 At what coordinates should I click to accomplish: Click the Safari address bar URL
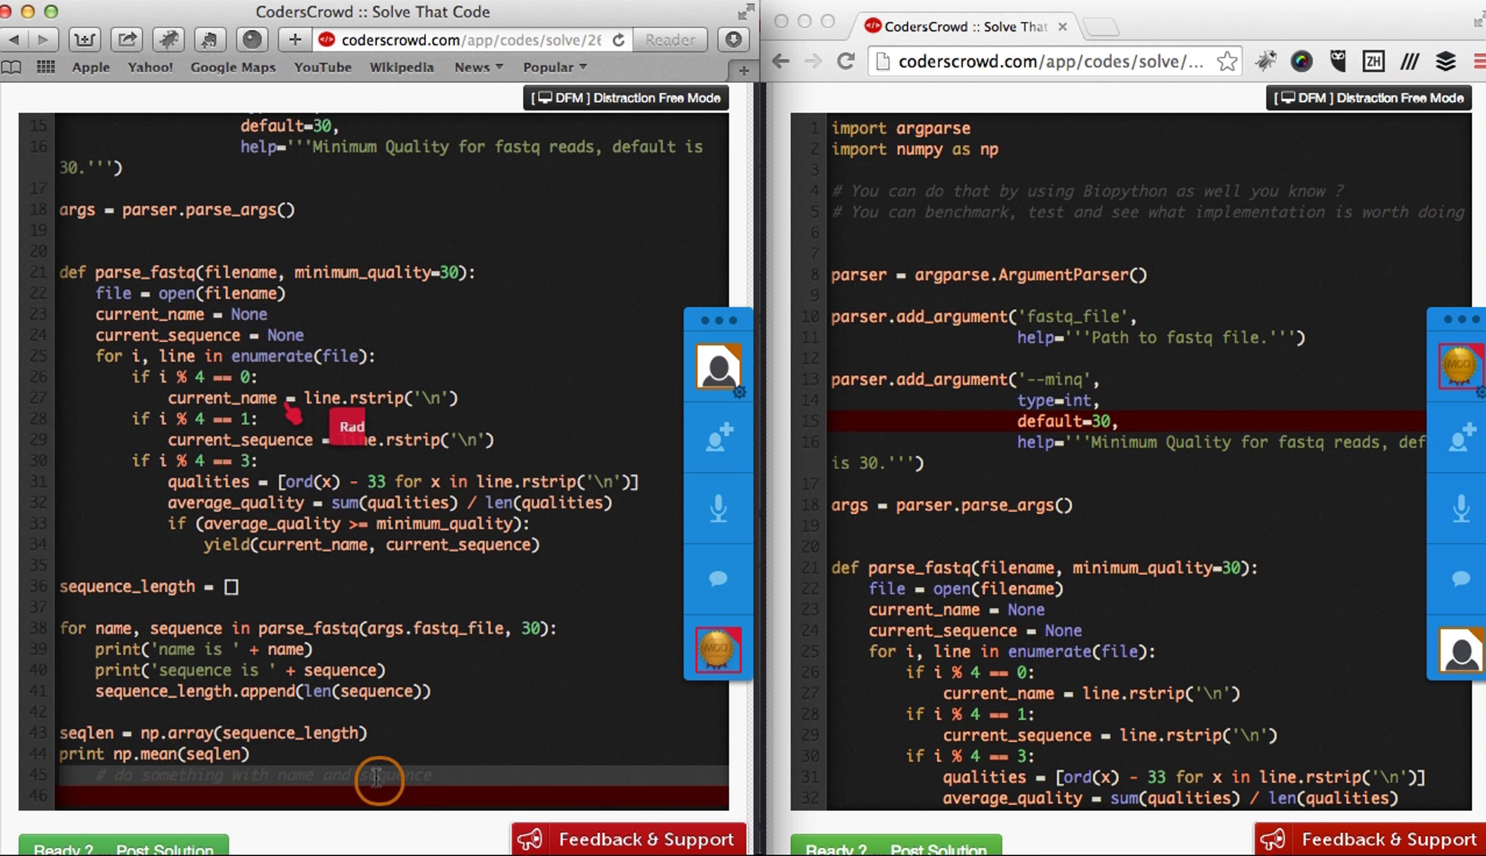[x=471, y=40]
